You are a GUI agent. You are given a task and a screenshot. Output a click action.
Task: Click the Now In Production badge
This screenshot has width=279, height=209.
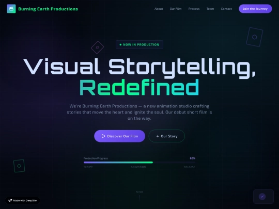coord(139,44)
